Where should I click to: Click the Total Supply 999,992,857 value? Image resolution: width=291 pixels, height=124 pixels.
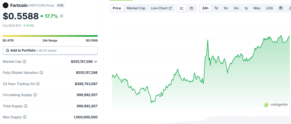[87, 106]
